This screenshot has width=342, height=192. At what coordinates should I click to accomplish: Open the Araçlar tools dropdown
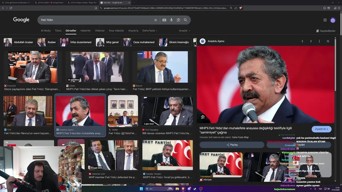(x=185, y=31)
